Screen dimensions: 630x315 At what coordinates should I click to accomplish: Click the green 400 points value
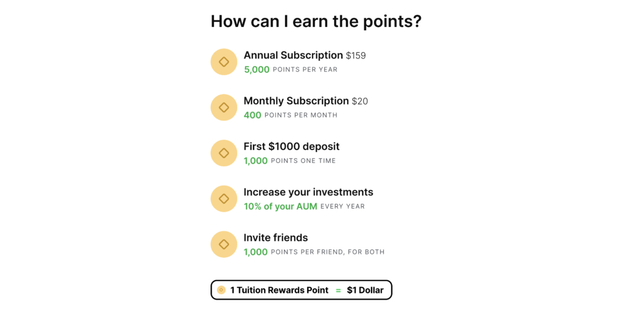pos(252,115)
